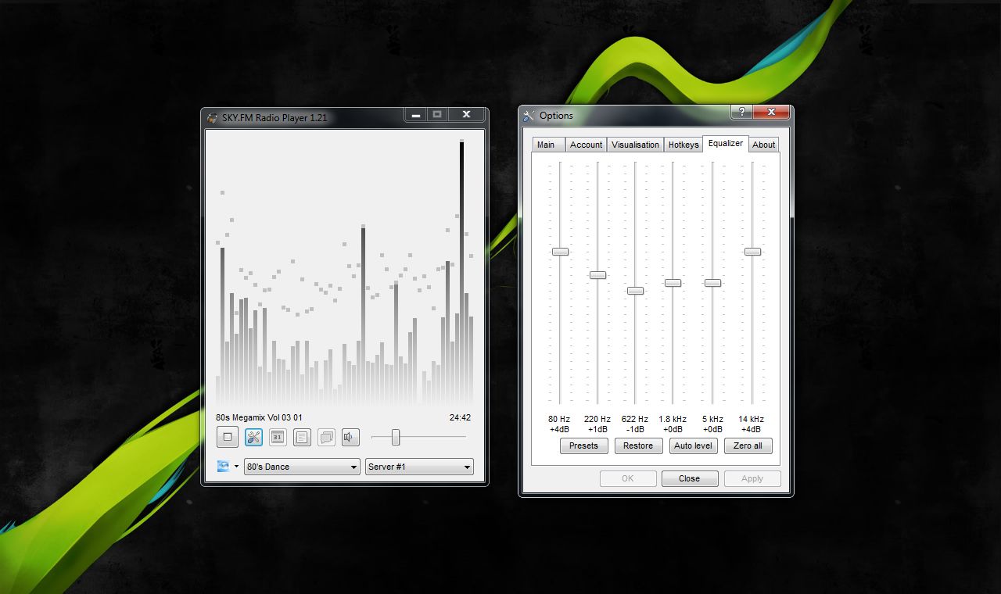Click Zero all to reset equalizer
Viewport: 1001px width, 594px height.
[x=748, y=445]
